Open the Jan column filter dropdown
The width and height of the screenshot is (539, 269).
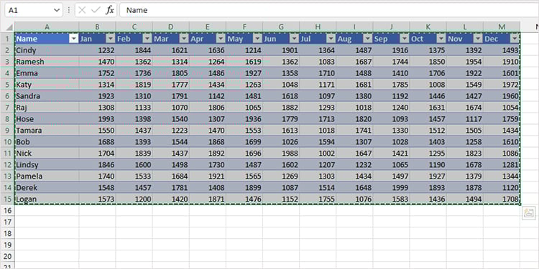click(111, 39)
